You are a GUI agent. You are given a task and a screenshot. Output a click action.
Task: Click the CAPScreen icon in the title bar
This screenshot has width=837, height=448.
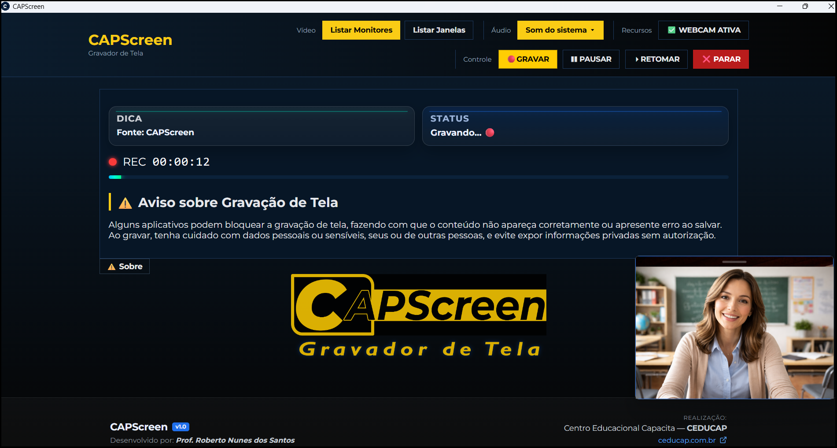(5, 6)
